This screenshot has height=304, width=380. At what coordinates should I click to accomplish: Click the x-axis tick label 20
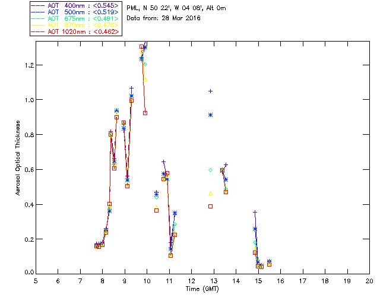369,280
